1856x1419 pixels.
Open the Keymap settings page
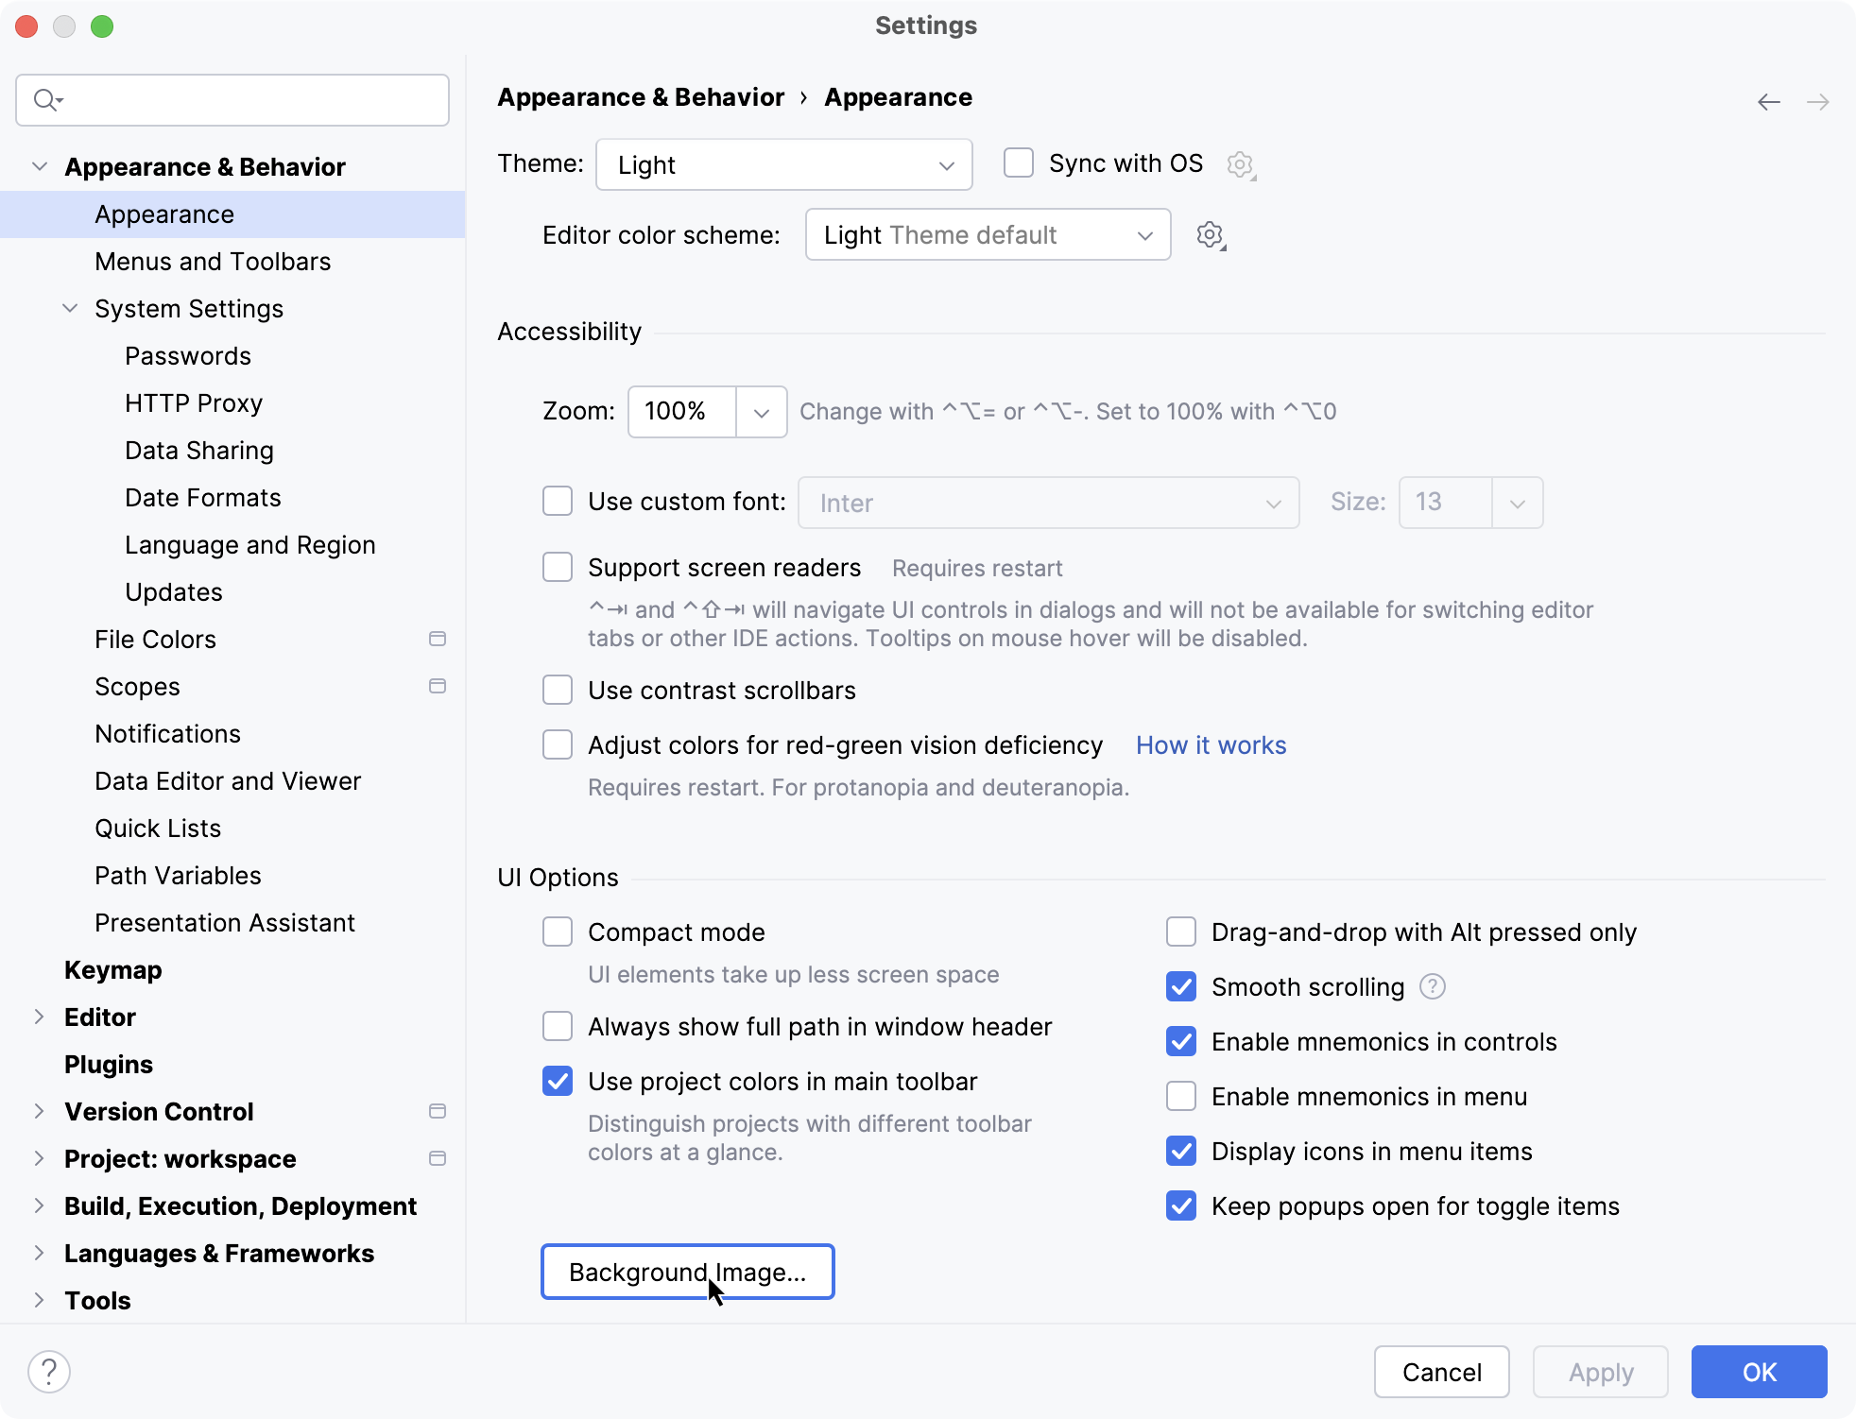pyautogui.click(x=112, y=970)
